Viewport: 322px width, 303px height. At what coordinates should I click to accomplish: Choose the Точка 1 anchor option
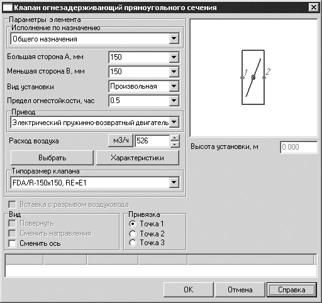pos(133,224)
